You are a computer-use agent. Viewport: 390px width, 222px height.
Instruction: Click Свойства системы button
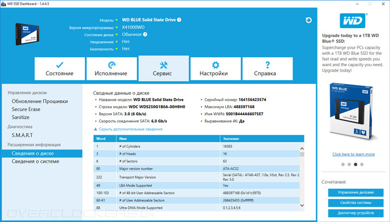coord(356,203)
